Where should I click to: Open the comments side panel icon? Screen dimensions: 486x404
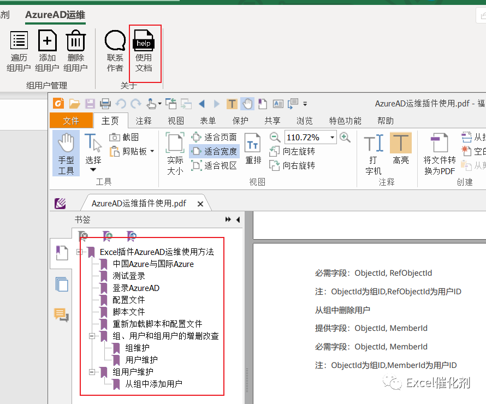pyautogui.click(x=61, y=315)
